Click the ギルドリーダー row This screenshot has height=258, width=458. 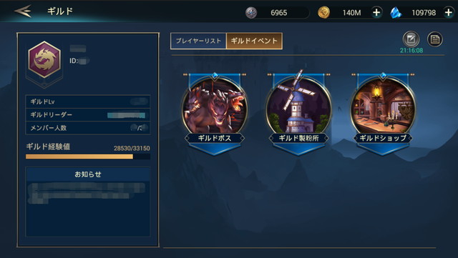click(88, 114)
